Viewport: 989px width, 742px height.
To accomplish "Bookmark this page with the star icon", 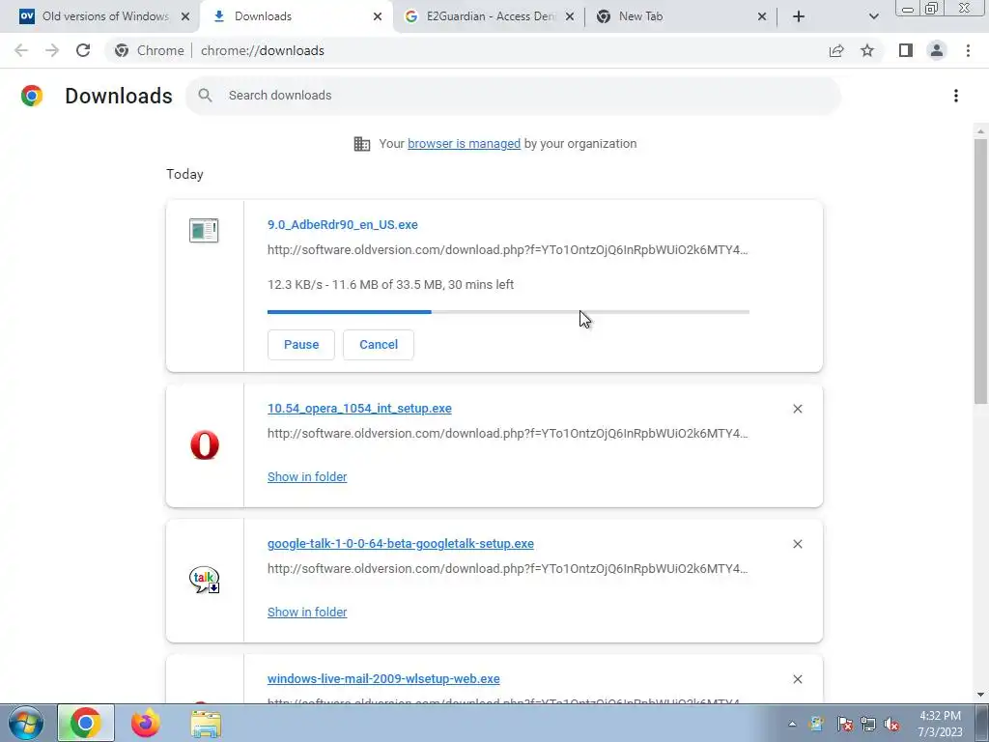I will point(867,50).
